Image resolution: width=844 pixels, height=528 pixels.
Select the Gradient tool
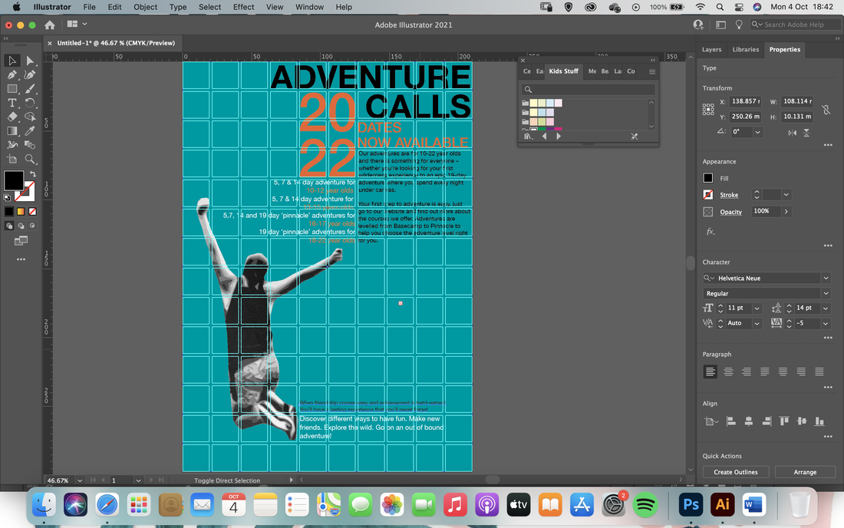[x=12, y=130]
